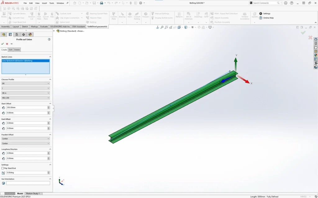This screenshot has height=198, width=318.
Task: Cancel with the red X in the property panel
Action: [7, 44]
